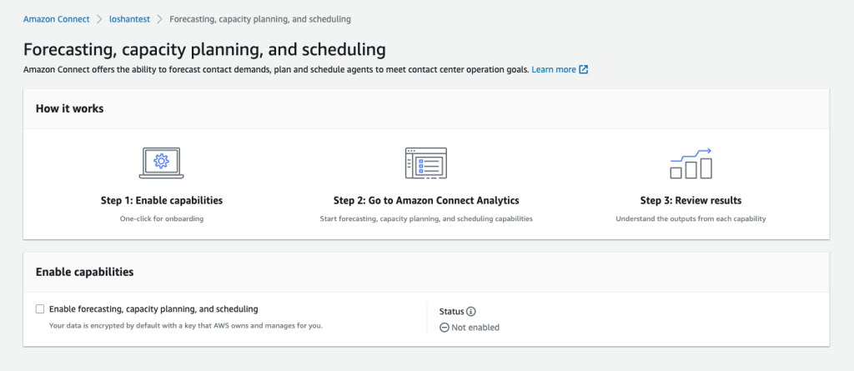Click the Step 3: Review results heading

pyautogui.click(x=691, y=201)
